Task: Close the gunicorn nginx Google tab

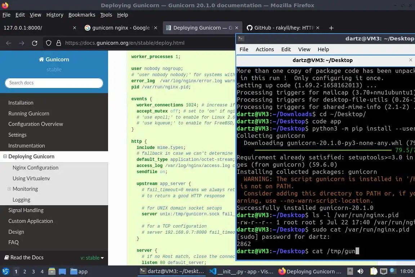Action: click(x=156, y=28)
